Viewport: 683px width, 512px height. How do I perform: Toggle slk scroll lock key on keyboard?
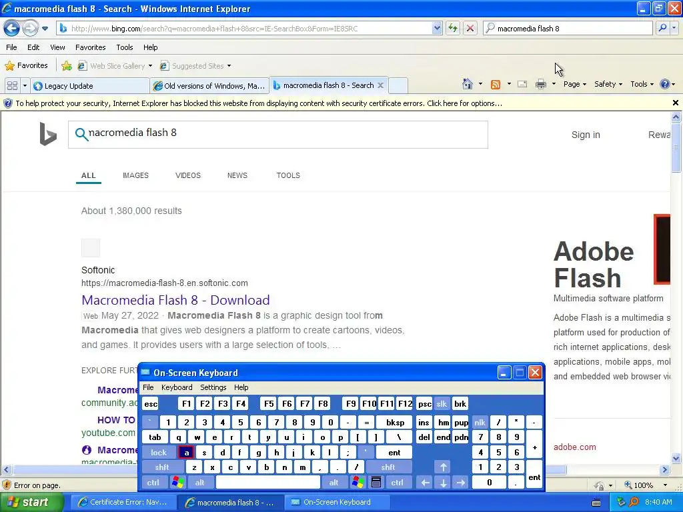coord(442,403)
